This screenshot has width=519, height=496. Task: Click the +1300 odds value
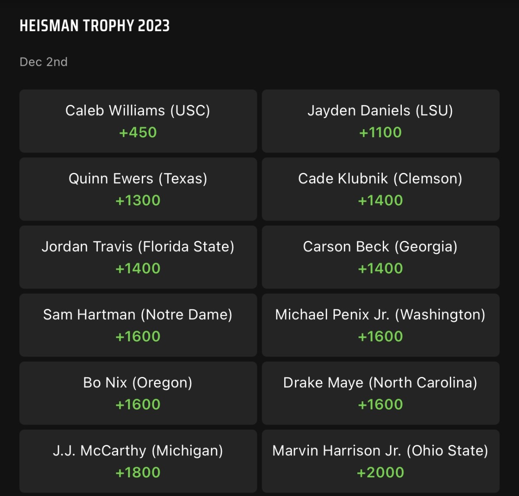[138, 201]
